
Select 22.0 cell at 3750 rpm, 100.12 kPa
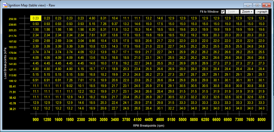[x=126, y=80]
